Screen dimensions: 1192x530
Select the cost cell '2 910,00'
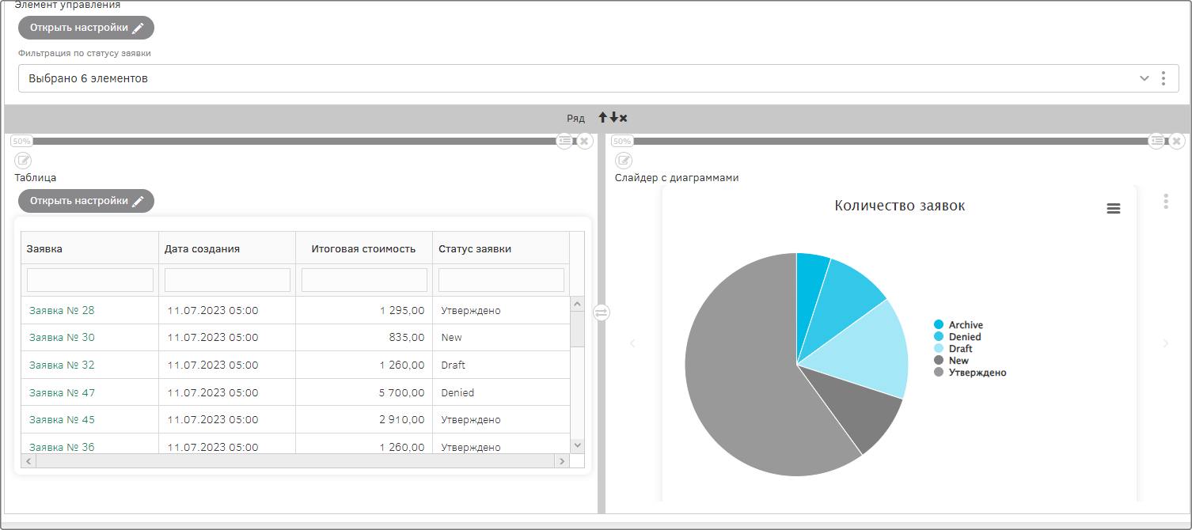364,420
